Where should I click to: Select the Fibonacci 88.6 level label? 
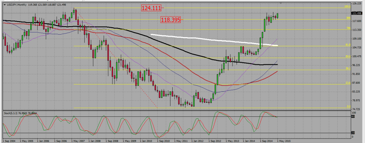(x=349, y=18)
